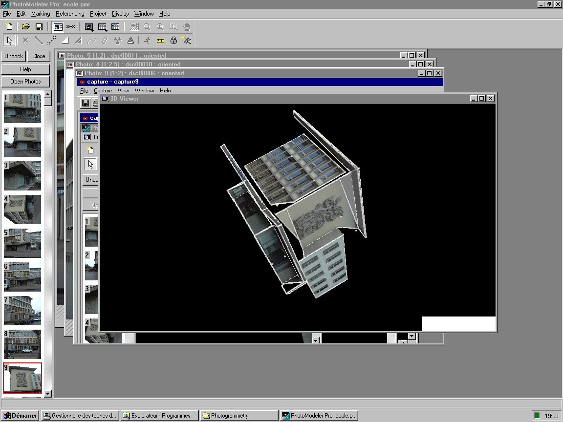563x422 pixels.
Task: Open the 3D viewer dropdown toolbar button
Action: (89, 27)
